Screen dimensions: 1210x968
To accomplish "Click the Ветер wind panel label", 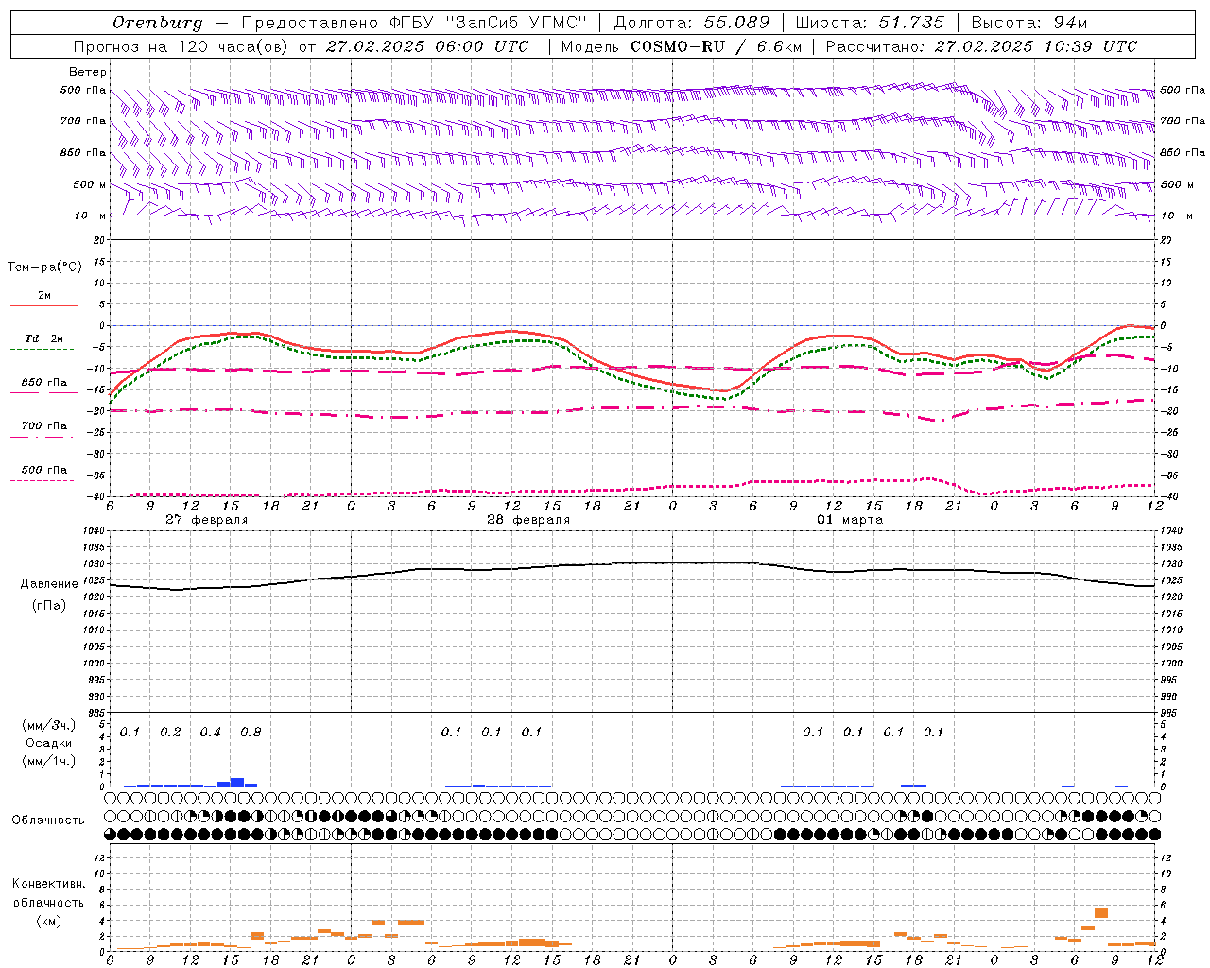I will coord(88,72).
